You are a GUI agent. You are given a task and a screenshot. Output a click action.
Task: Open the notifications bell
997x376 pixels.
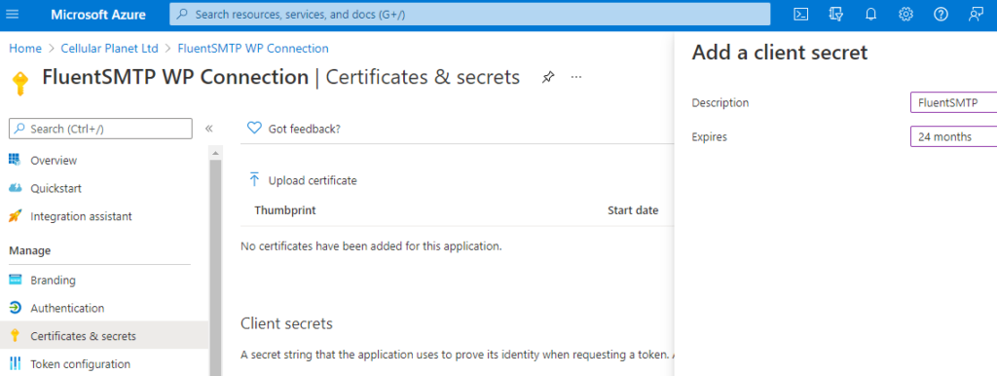(871, 14)
